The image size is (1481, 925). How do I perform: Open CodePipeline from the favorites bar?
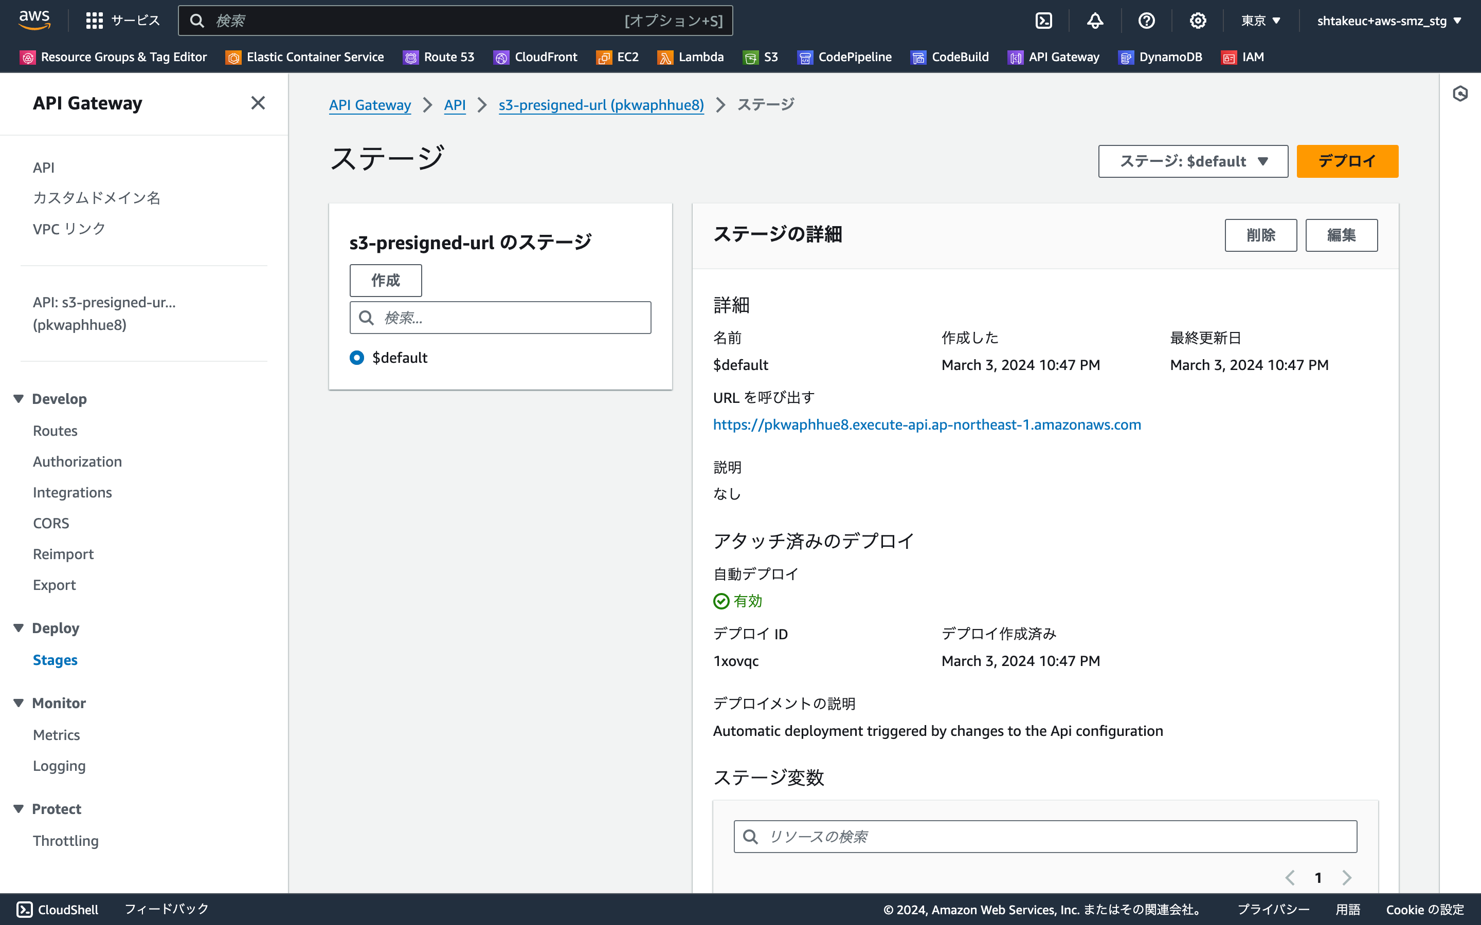[844, 57]
